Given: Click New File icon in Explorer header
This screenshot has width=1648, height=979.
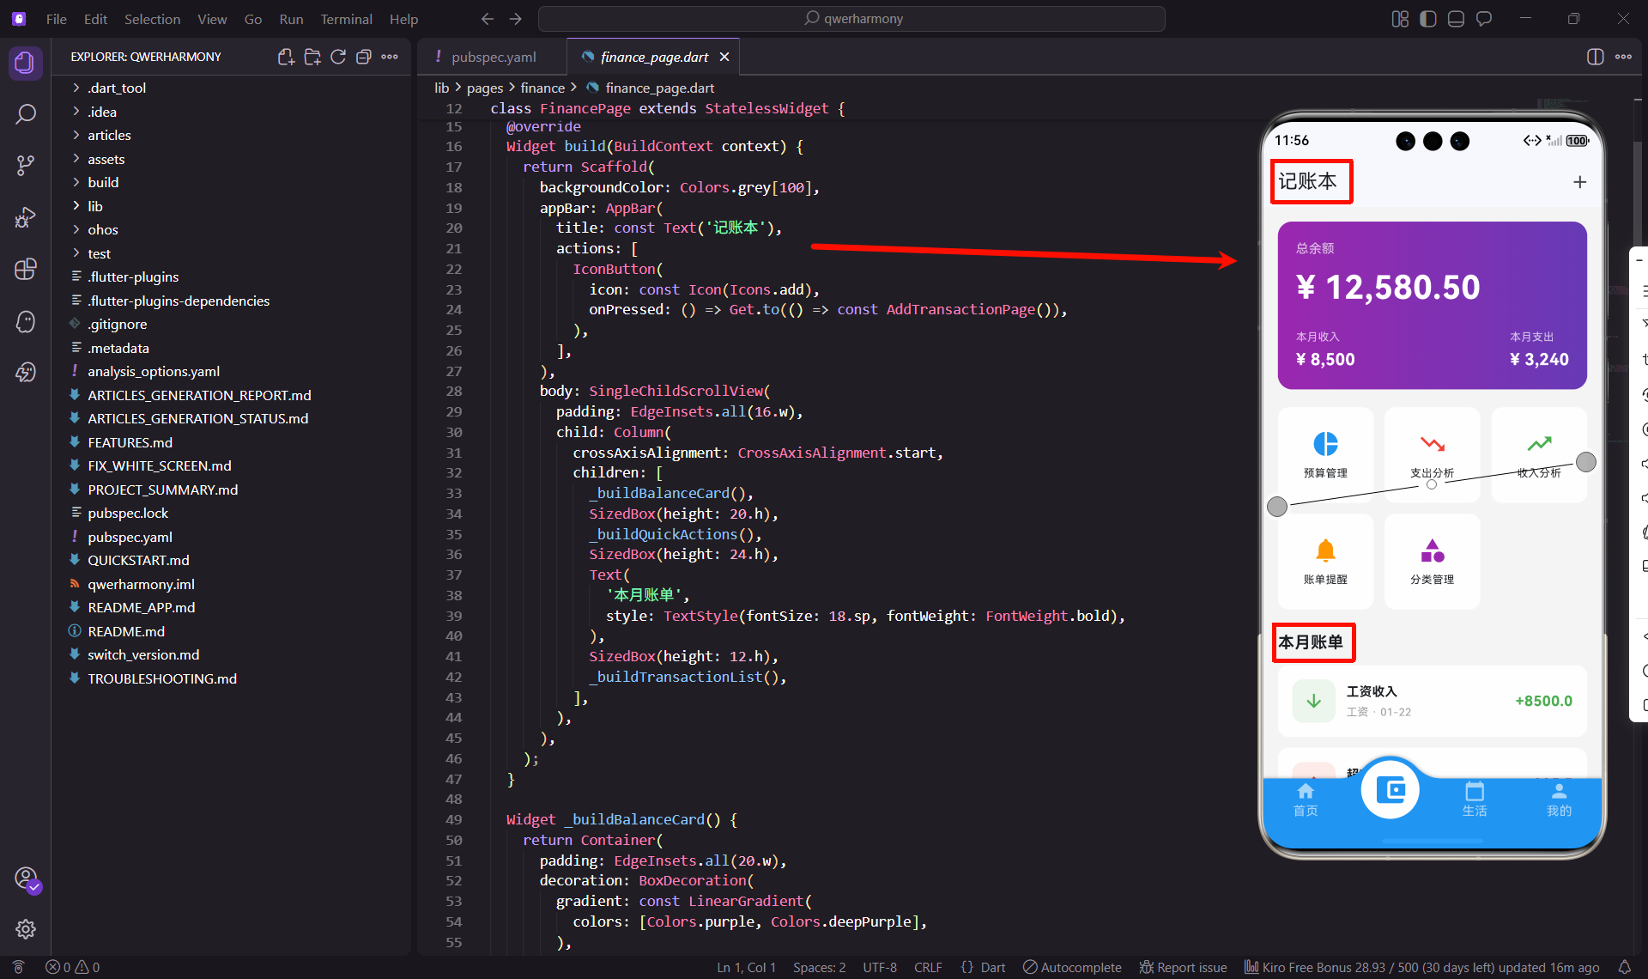Looking at the screenshot, I should click(286, 57).
